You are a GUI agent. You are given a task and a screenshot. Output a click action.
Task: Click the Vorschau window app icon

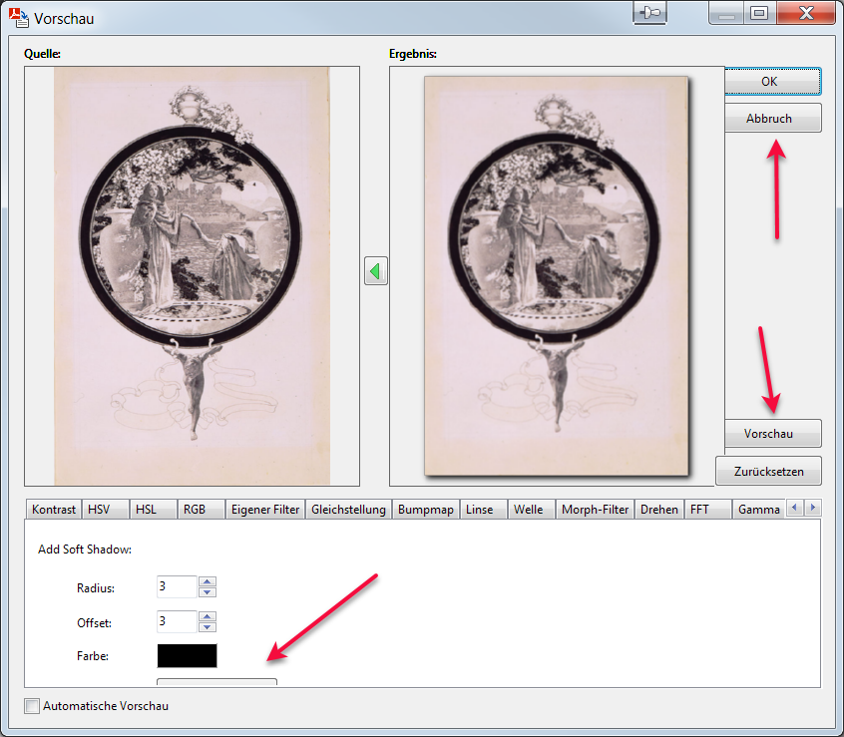[19, 18]
